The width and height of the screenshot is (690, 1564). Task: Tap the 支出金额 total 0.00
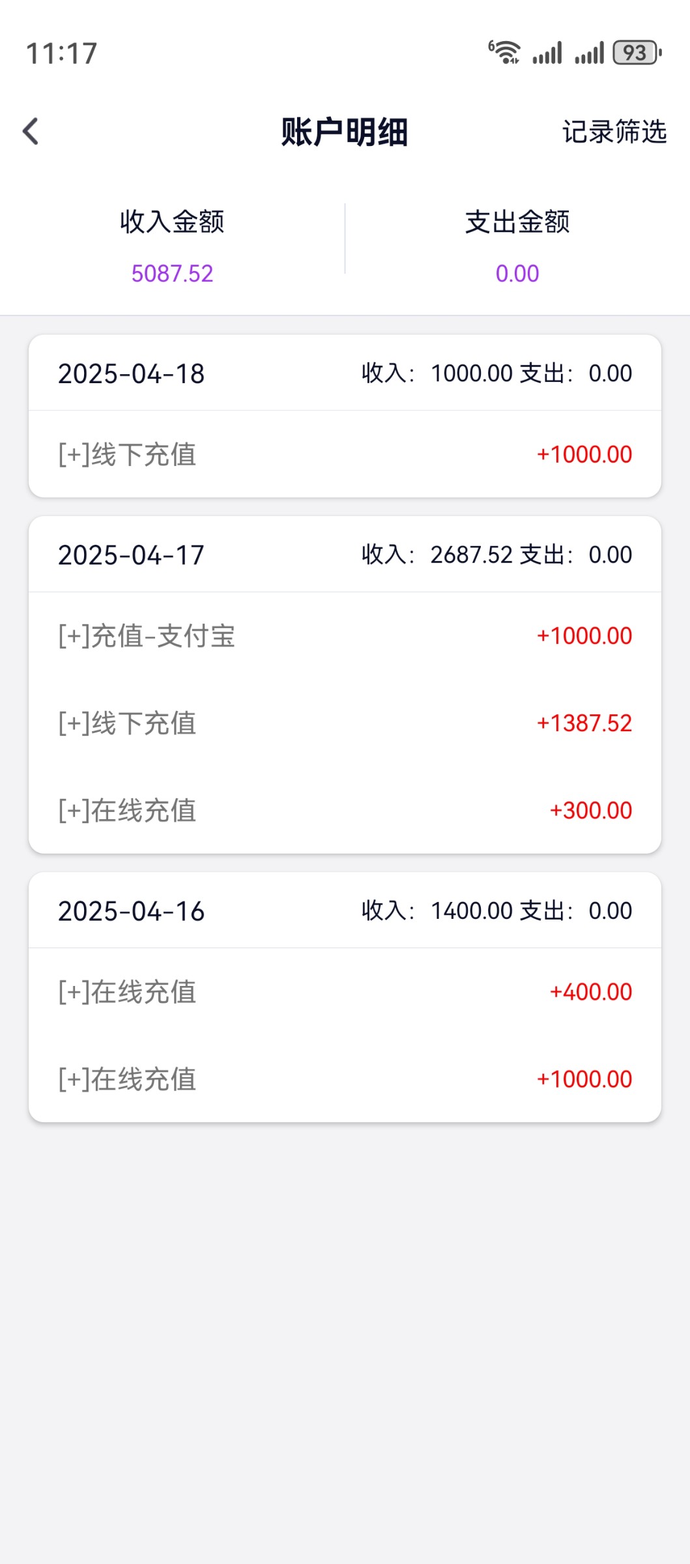[x=517, y=274]
